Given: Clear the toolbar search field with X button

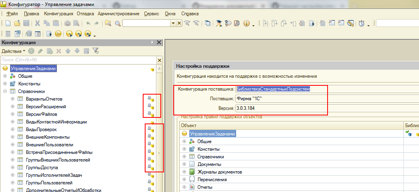Looking at the screenshot, I should coord(179,24).
